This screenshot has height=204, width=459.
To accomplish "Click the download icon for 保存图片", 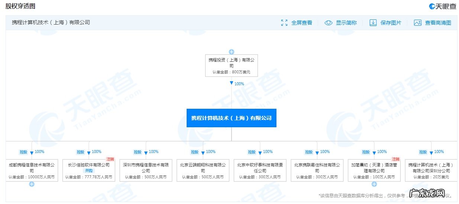I will 373,23.
